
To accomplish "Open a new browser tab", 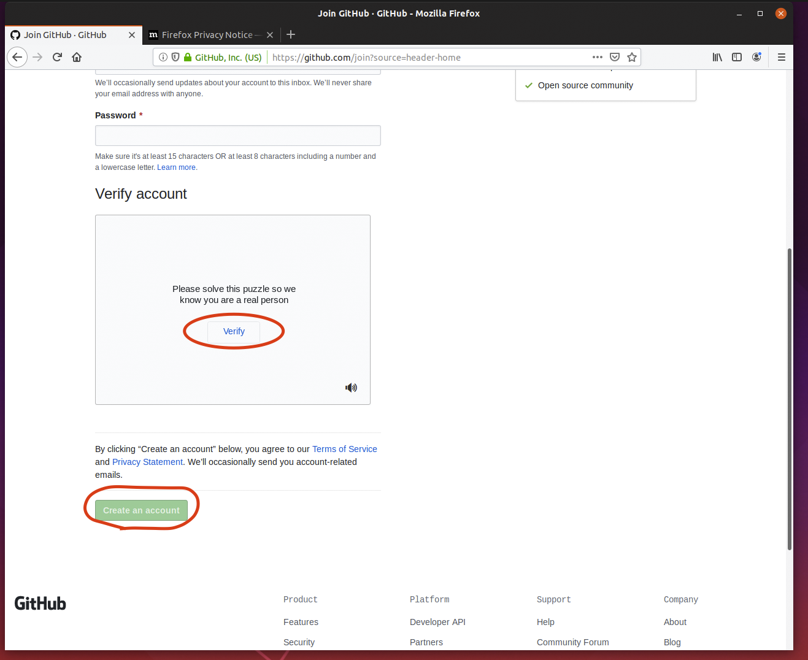I will 291,35.
